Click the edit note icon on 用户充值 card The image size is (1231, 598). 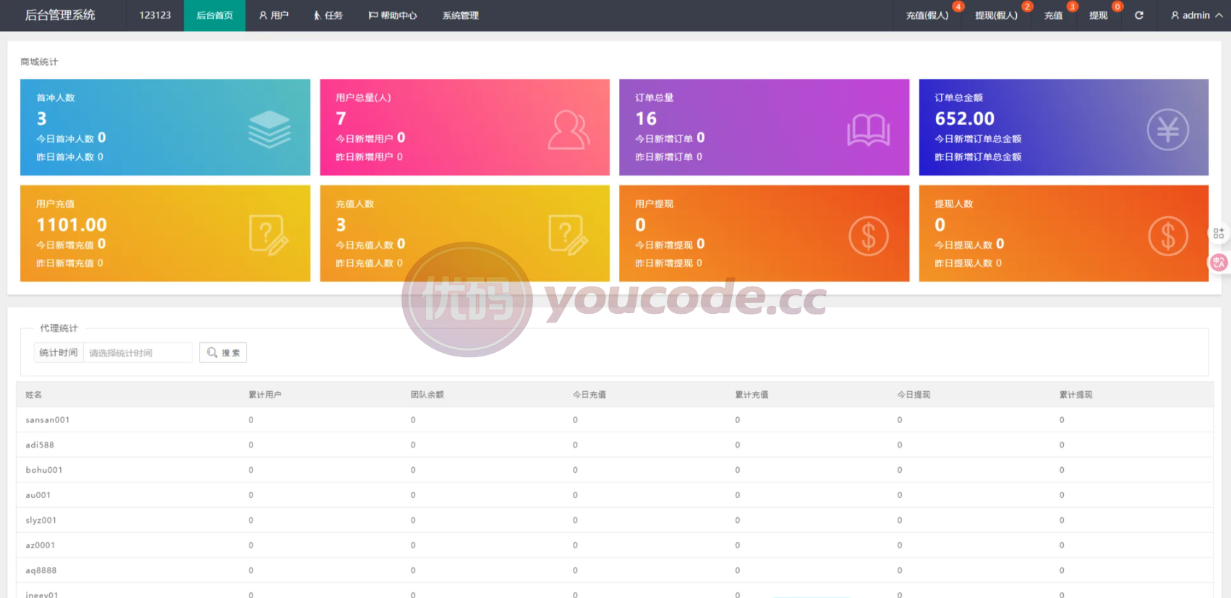pos(269,235)
